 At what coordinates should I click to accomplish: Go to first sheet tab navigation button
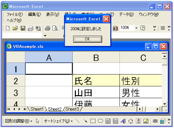click(9, 109)
